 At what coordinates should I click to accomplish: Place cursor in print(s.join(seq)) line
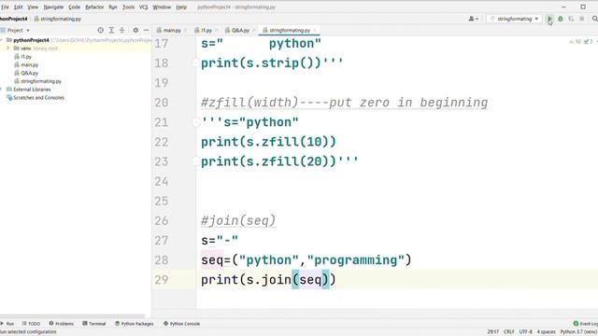[268, 280]
